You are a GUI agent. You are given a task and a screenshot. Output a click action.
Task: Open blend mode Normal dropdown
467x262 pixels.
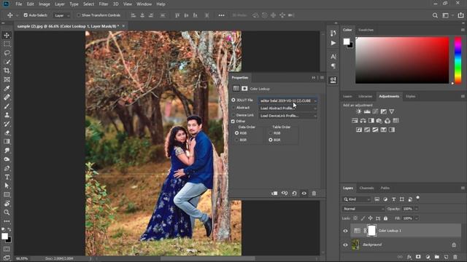363,209
